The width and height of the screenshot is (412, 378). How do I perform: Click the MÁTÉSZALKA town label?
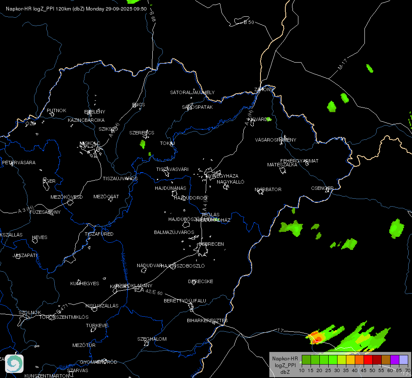coord(282,165)
